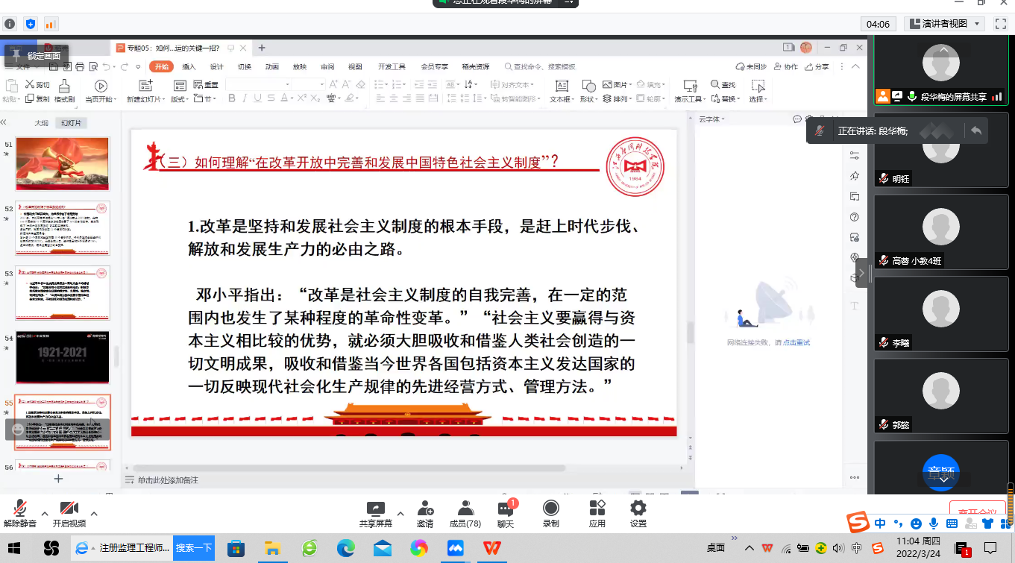Click 点击重试 retry link
This screenshot has width=1015, height=563.
(796, 343)
